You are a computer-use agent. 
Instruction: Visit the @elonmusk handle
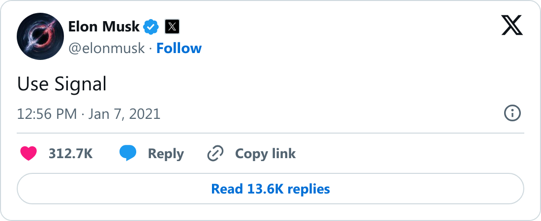coord(107,48)
